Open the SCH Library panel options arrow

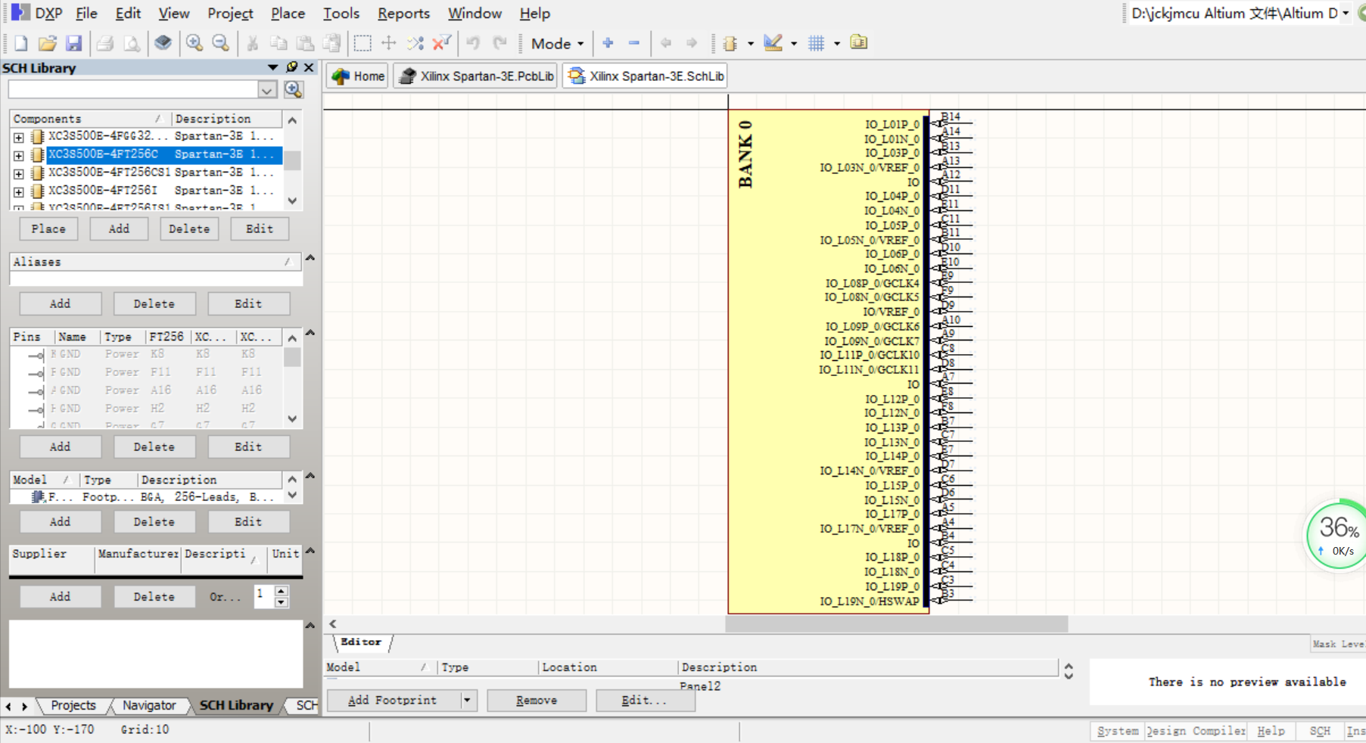click(x=272, y=67)
